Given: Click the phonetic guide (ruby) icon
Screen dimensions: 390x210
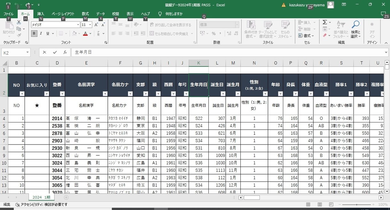Looking at the screenshot, I should tap(98, 34).
